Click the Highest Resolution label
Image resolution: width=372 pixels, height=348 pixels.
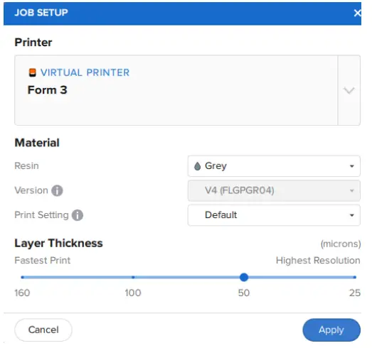click(318, 261)
